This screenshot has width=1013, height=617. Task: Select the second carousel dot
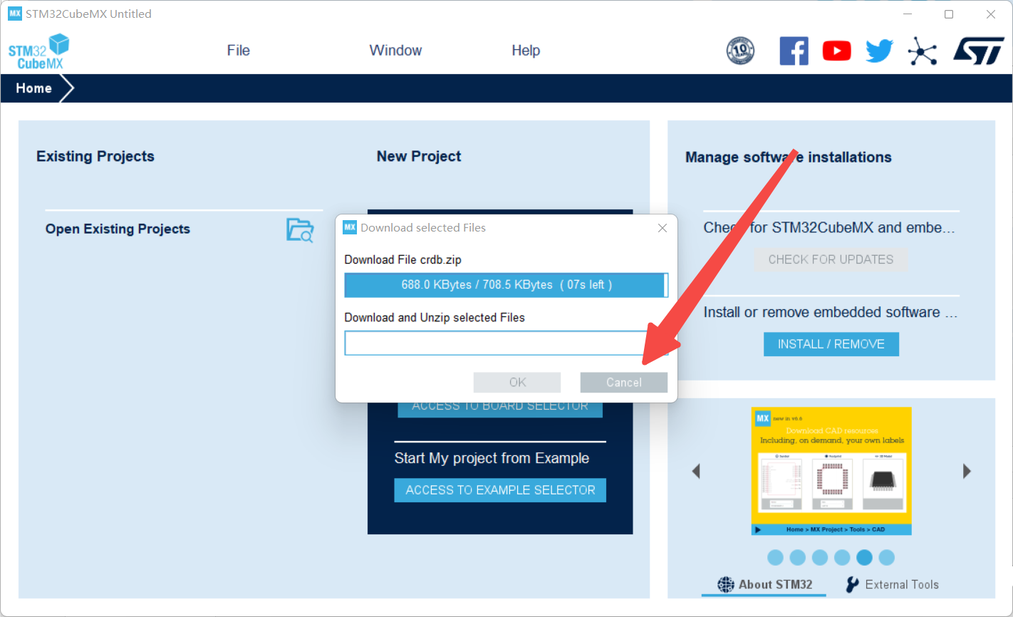point(798,558)
